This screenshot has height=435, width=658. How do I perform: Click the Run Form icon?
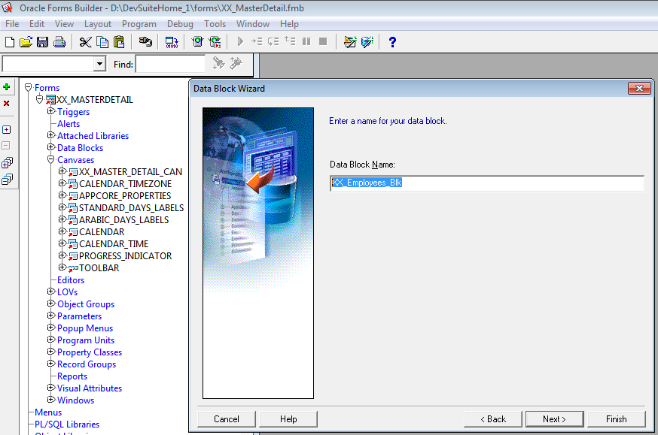click(x=197, y=42)
